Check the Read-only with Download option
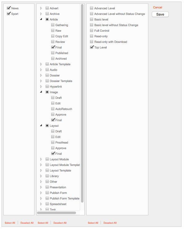 (x=92, y=42)
